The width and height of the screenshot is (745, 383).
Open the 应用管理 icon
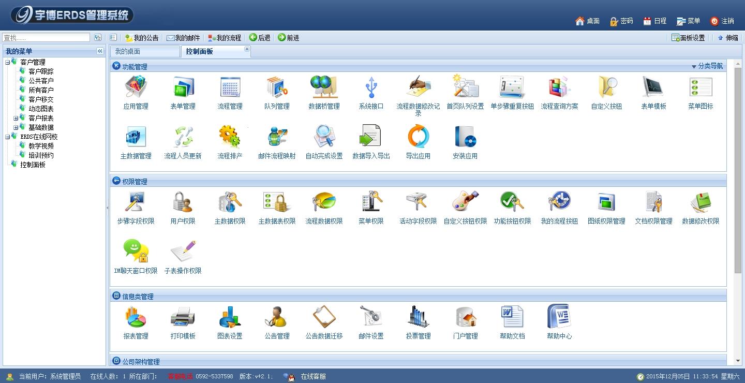[x=136, y=88]
